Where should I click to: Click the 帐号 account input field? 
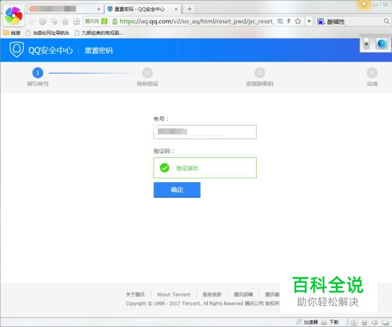point(205,132)
